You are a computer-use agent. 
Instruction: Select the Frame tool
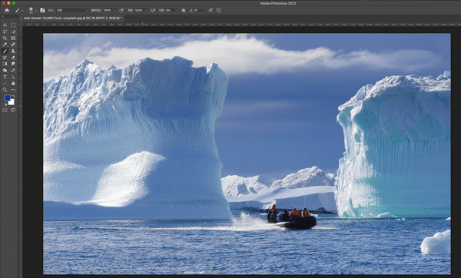point(13,38)
